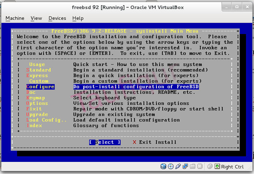Image resolution: width=254 pixels, height=174 pixels.
Task: Select the Fixit entry
Action: click(34, 109)
